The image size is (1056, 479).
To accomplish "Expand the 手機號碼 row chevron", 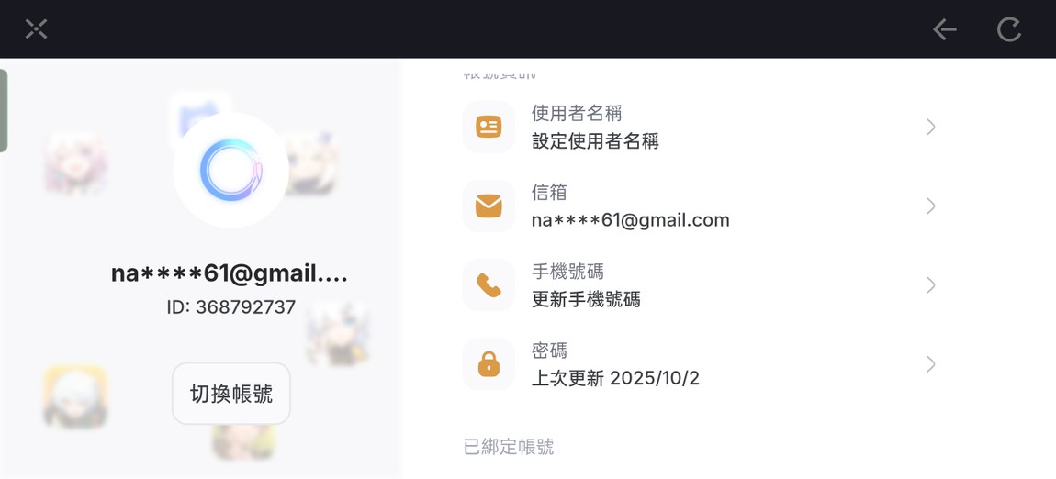I will click(930, 285).
